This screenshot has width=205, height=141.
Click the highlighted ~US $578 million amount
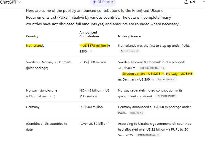pyautogui.click(x=93, y=46)
